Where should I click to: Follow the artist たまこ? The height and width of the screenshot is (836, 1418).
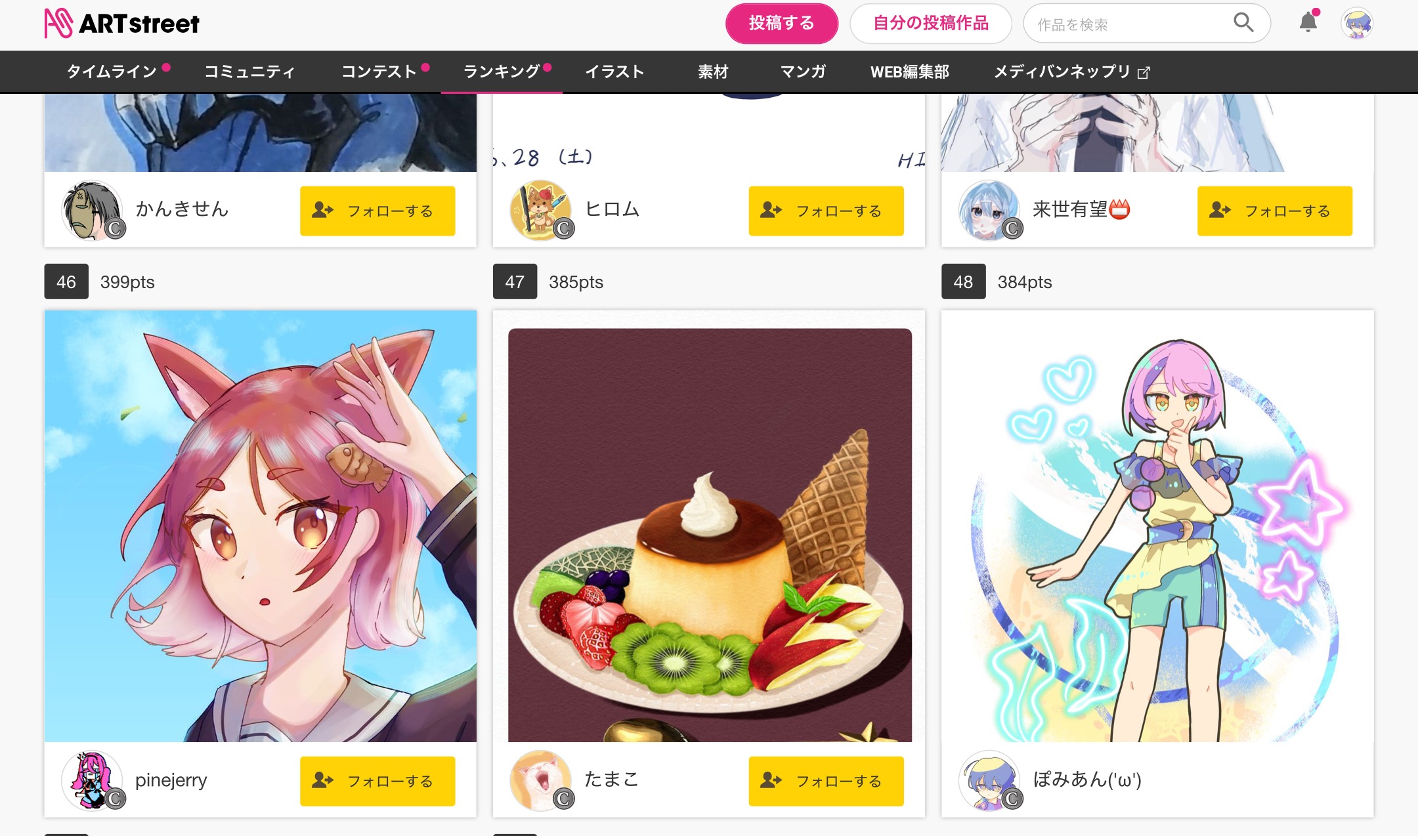(x=826, y=781)
